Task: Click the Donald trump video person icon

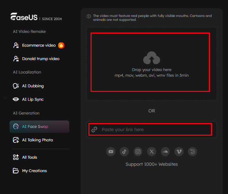Action: tap(16, 59)
